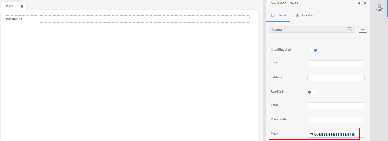Click into the TabIndex field
The height and width of the screenshot is (141, 388).
pyautogui.click(x=336, y=78)
